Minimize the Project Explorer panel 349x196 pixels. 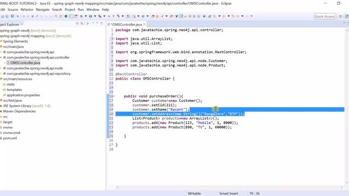point(97,23)
